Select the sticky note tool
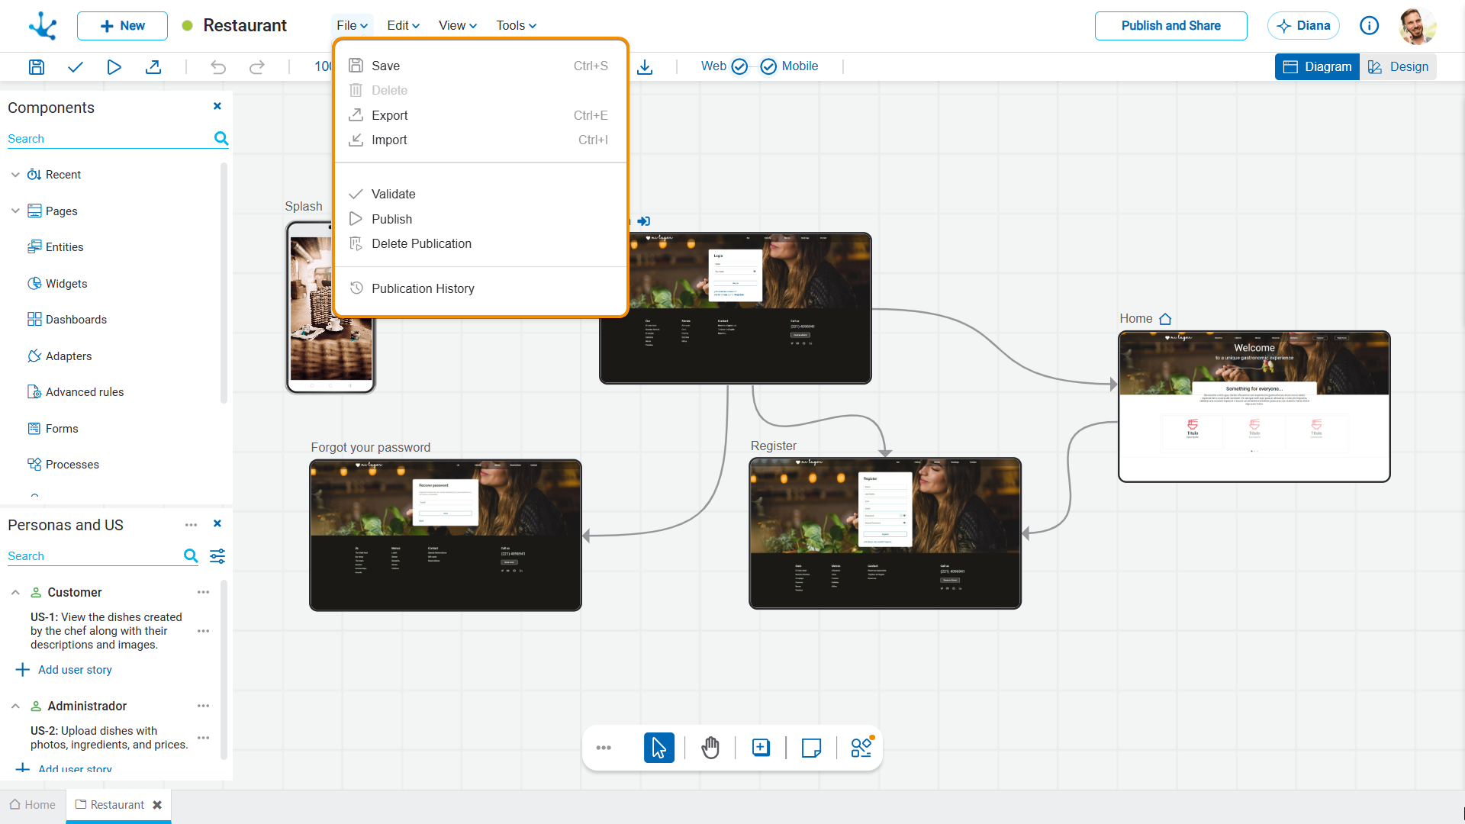This screenshot has height=824, width=1465. click(811, 748)
